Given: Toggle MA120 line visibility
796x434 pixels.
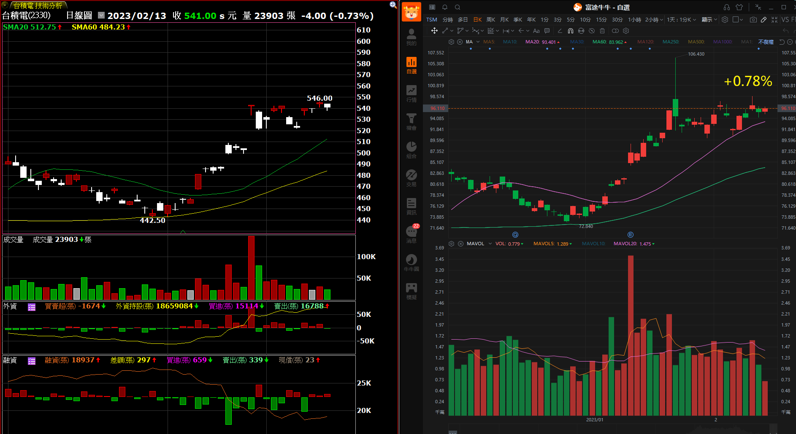Looking at the screenshot, I should click(x=646, y=42).
